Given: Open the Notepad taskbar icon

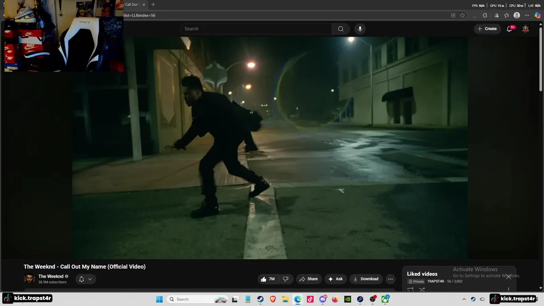Looking at the screenshot, I should point(248,299).
